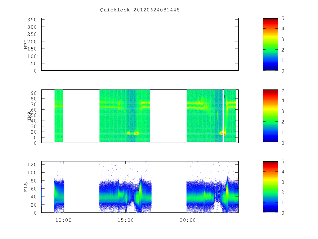Click the 120 tick on ELS axis
Screen dimensions: 318x239
pyautogui.click(x=32, y=165)
